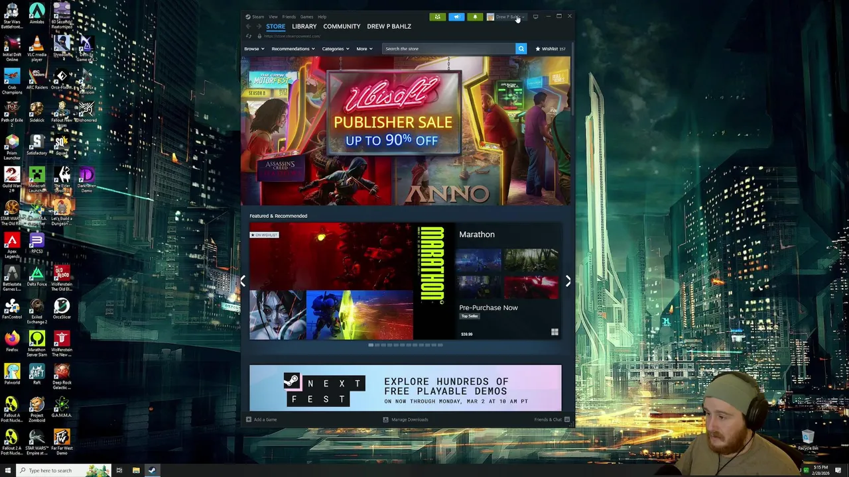The height and width of the screenshot is (477, 849).
Task: Click Add a Game at the bottom
Action: (261, 419)
